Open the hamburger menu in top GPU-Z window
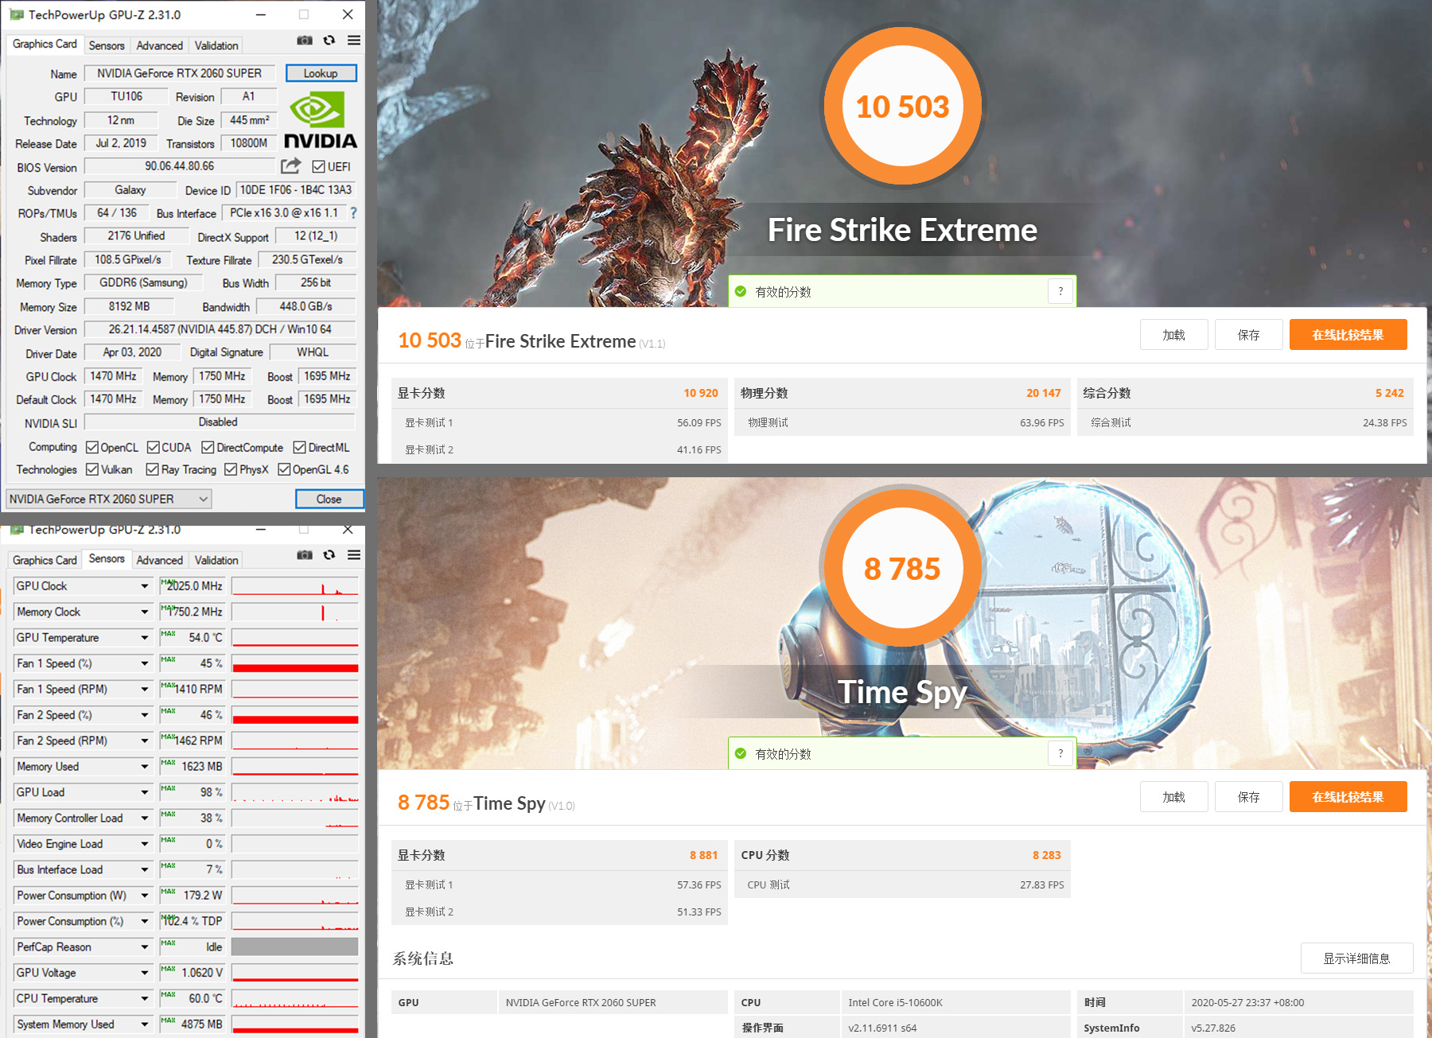Image resolution: width=1432 pixels, height=1038 pixels. click(354, 41)
